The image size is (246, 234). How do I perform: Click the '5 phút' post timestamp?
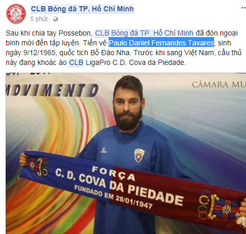(x=39, y=19)
